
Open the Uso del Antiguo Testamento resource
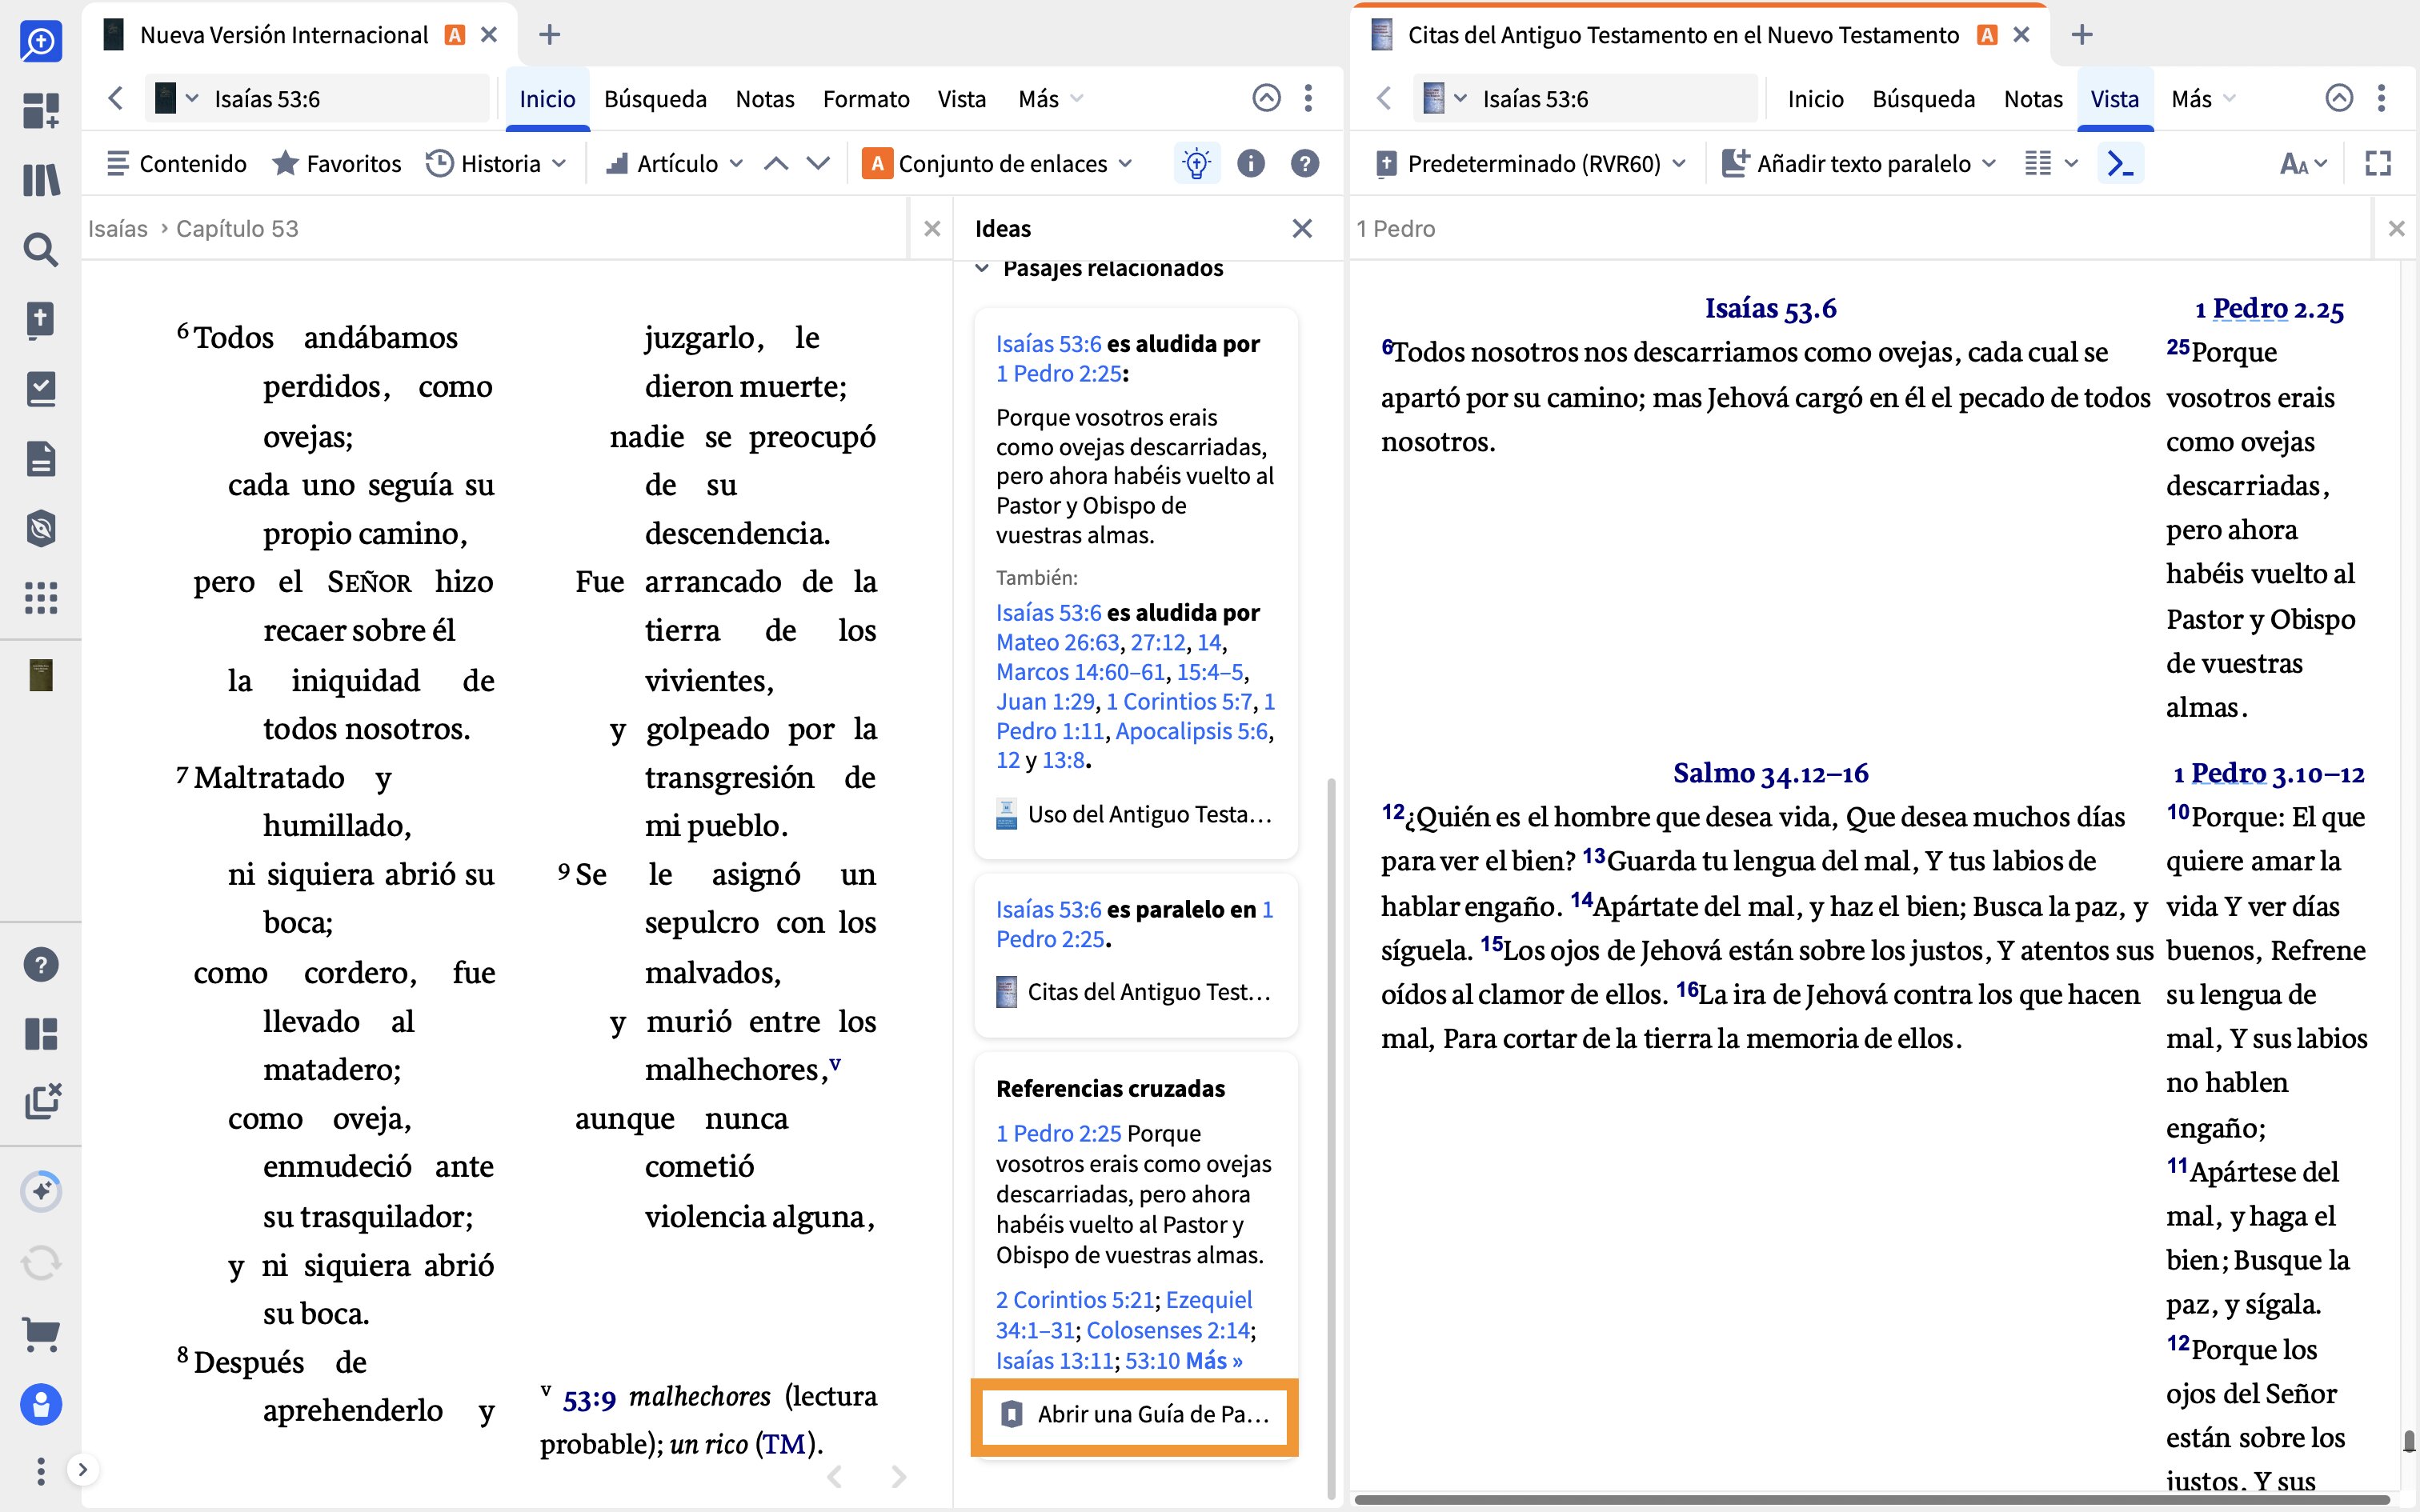pos(1134,814)
